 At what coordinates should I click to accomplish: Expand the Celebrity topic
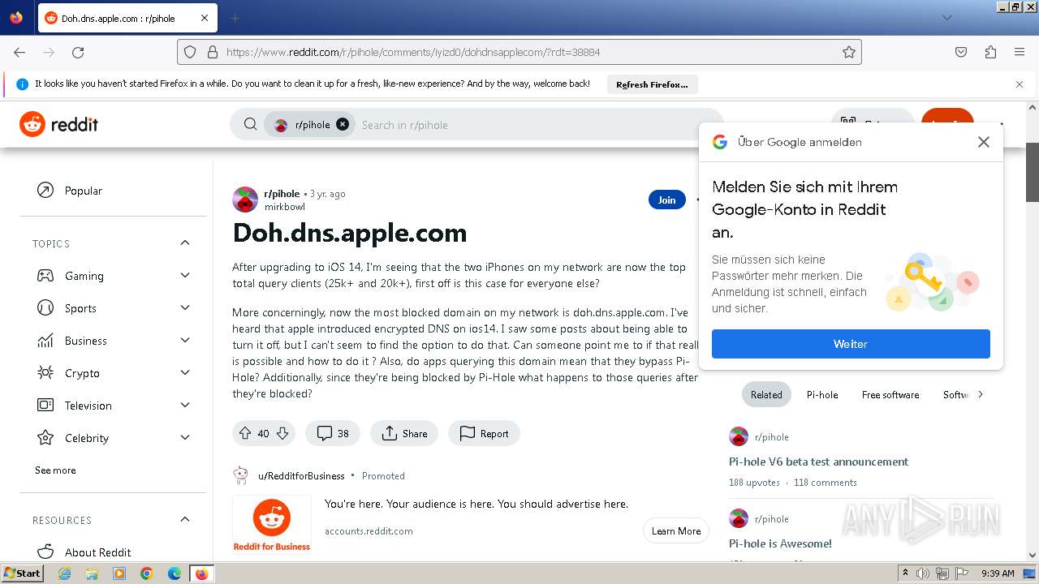pos(185,438)
